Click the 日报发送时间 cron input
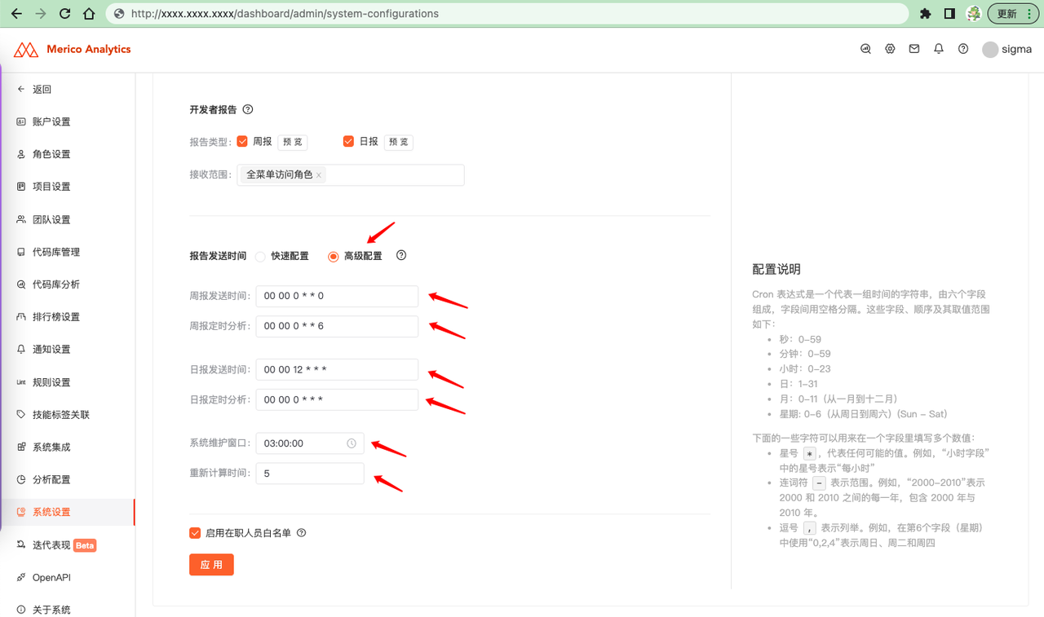Viewport: 1044px width, 617px height. tap(337, 369)
